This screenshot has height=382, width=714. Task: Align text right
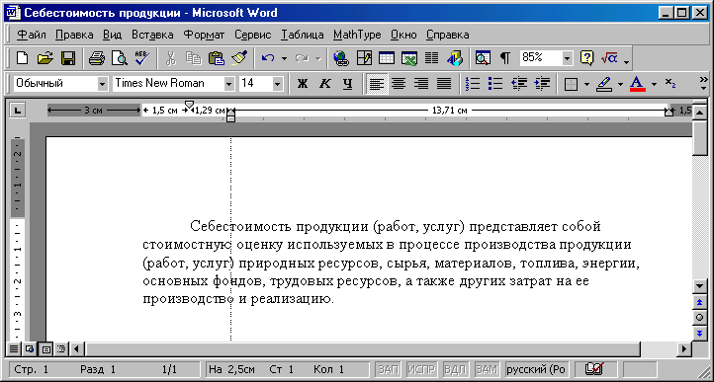(421, 84)
